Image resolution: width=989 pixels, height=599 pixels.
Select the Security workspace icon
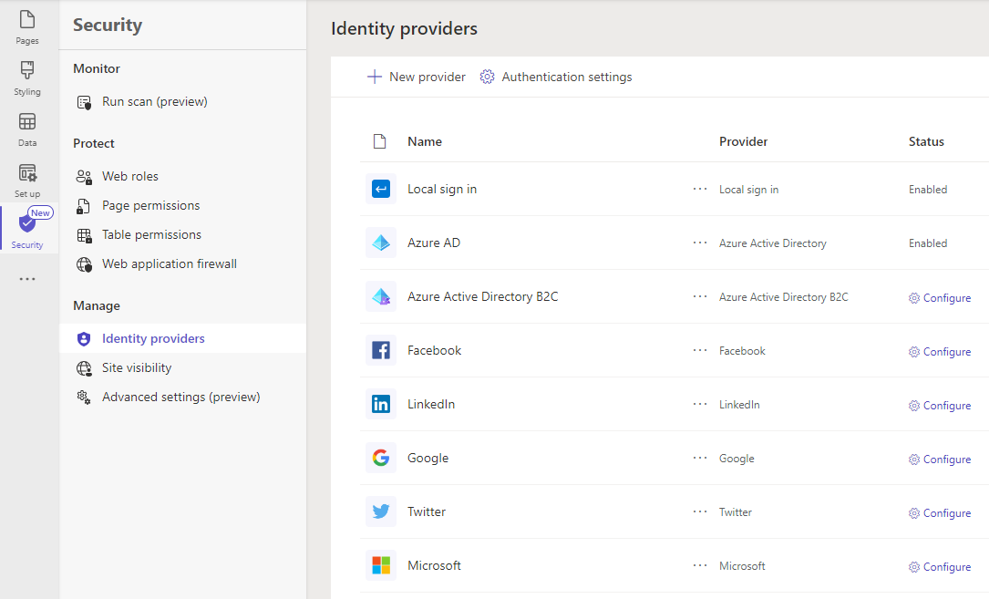(x=26, y=229)
